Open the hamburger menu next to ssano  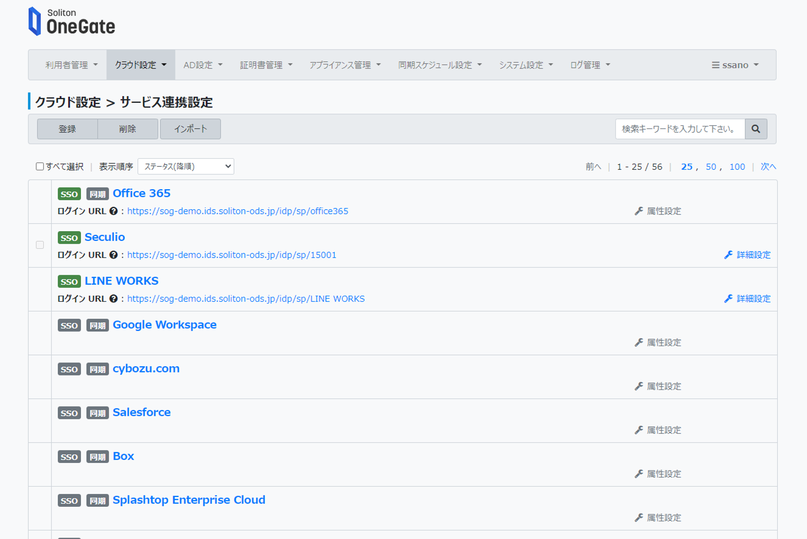[715, 65]
